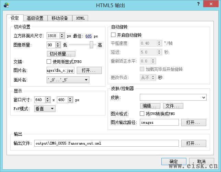Click the 输出文件 path input field

pyautogui.click(x=107, y=143)
